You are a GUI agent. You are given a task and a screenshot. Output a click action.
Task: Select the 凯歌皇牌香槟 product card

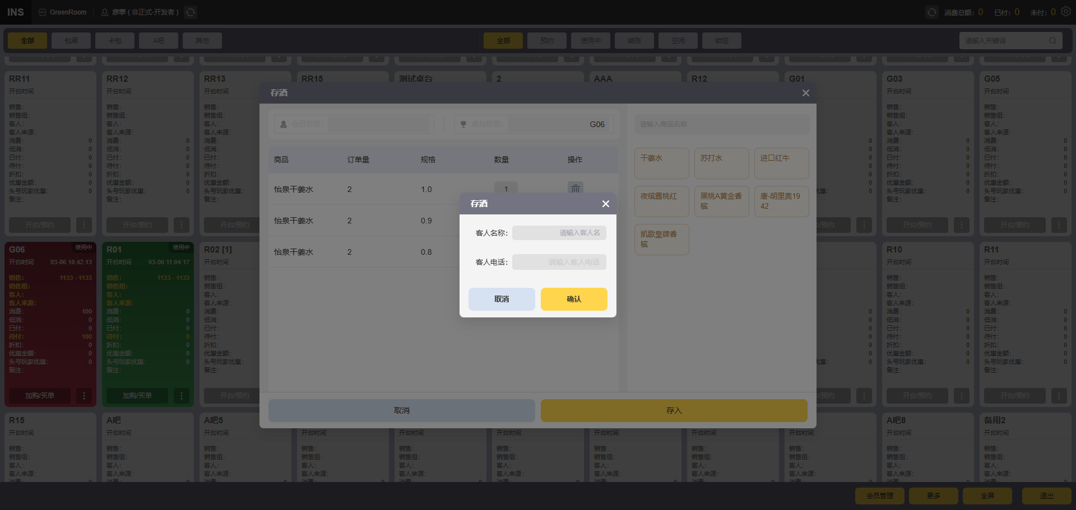click(x=662, y=240)
